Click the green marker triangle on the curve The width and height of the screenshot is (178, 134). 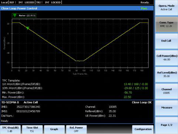(x=28, y=28)
